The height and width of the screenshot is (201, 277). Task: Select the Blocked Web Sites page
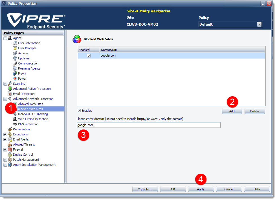(x=30, y=109)
